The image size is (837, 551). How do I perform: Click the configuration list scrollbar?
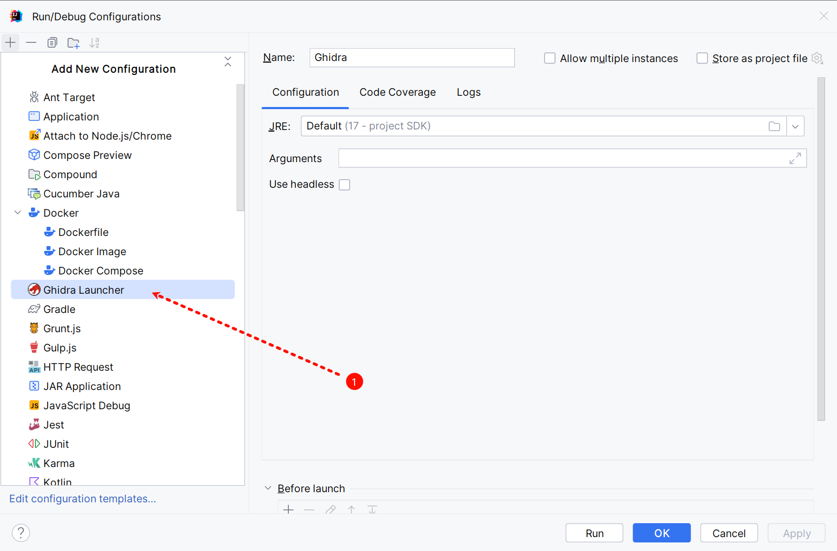pyautogui.click(x=240, y=147)
